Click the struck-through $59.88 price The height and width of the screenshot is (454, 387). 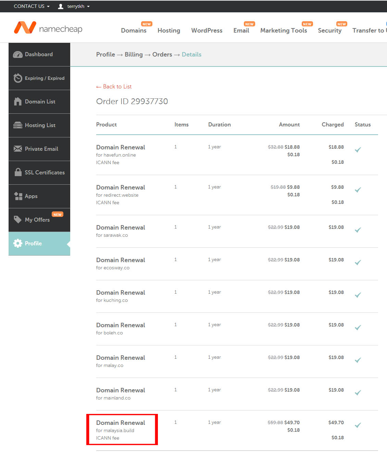tap(275, 423)
